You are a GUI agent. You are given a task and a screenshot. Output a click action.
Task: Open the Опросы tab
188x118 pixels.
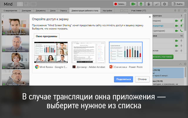point(63,11)
